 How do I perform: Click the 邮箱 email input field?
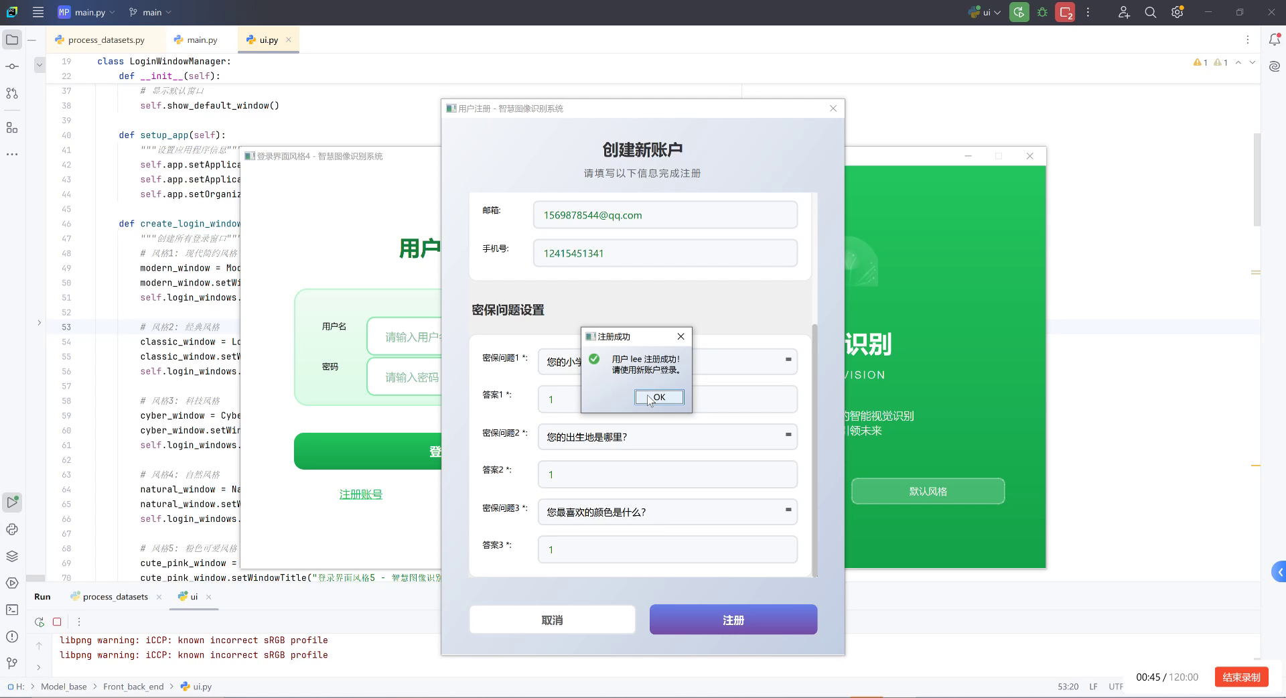(665, 215)
